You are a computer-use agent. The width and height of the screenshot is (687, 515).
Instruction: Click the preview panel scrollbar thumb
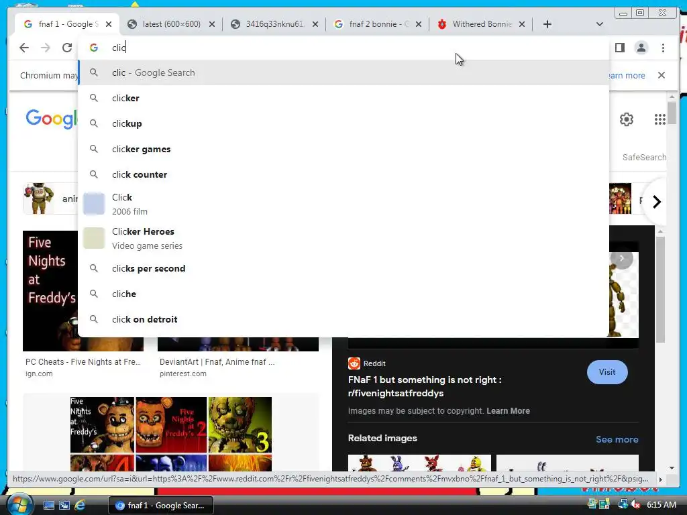tap(660, 289)
